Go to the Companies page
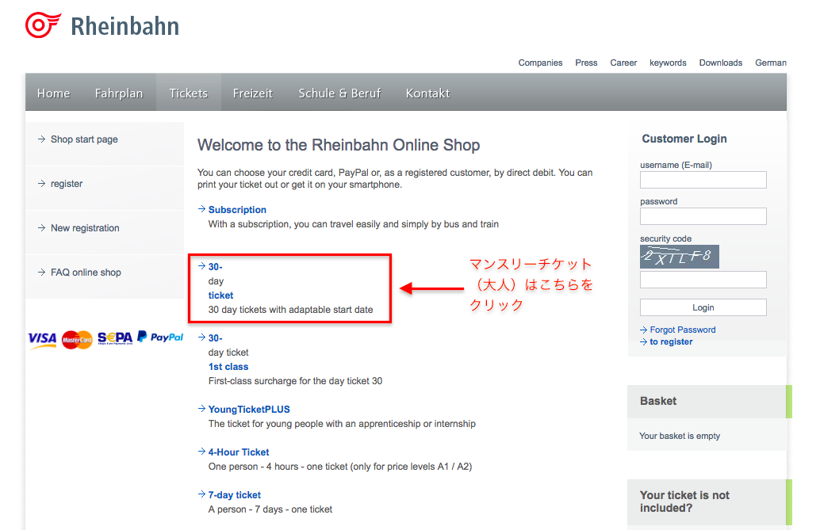The height and width of the screenshot is (530, 820). (540, 63)
